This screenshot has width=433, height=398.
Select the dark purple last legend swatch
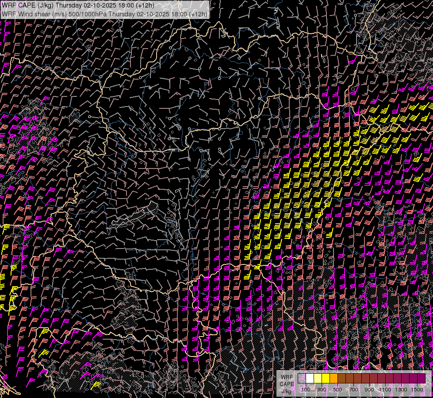421,379
